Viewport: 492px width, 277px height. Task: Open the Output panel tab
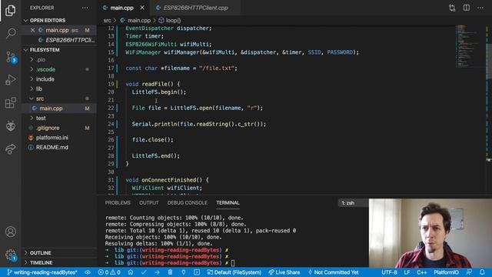(x=148, y=203)
